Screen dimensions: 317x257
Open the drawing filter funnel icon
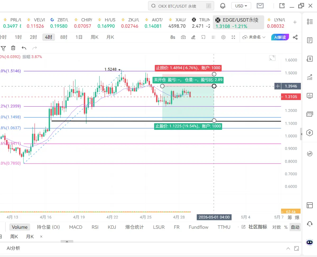pos(3,48)
